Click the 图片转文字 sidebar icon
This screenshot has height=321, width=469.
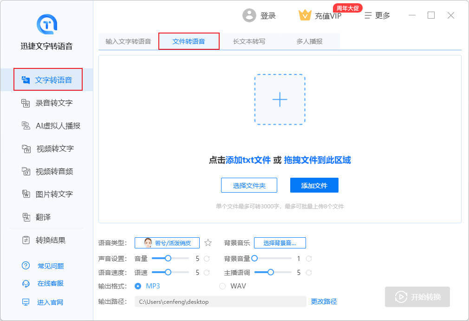[26, 194]
